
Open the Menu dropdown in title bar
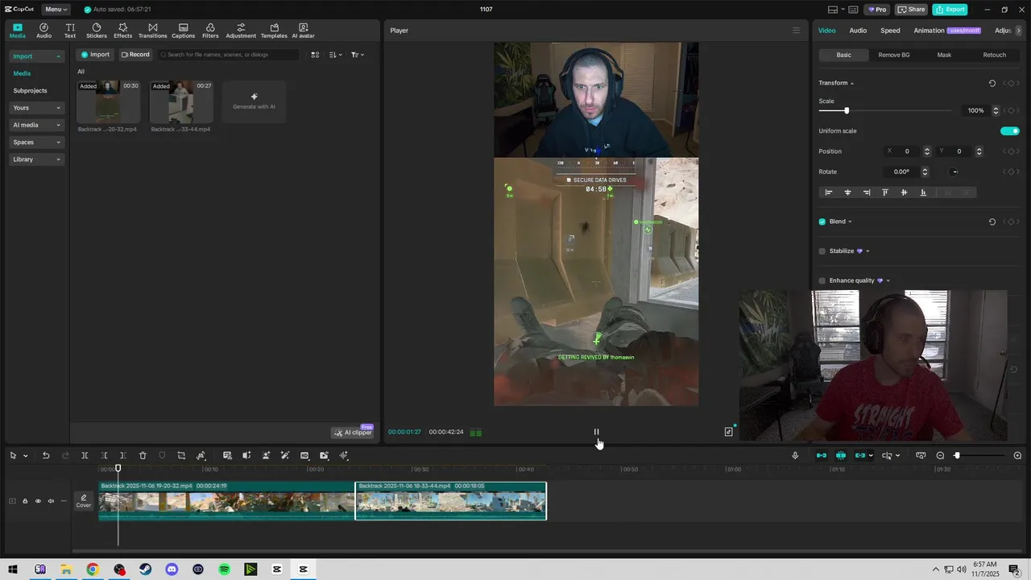[56, 10]
